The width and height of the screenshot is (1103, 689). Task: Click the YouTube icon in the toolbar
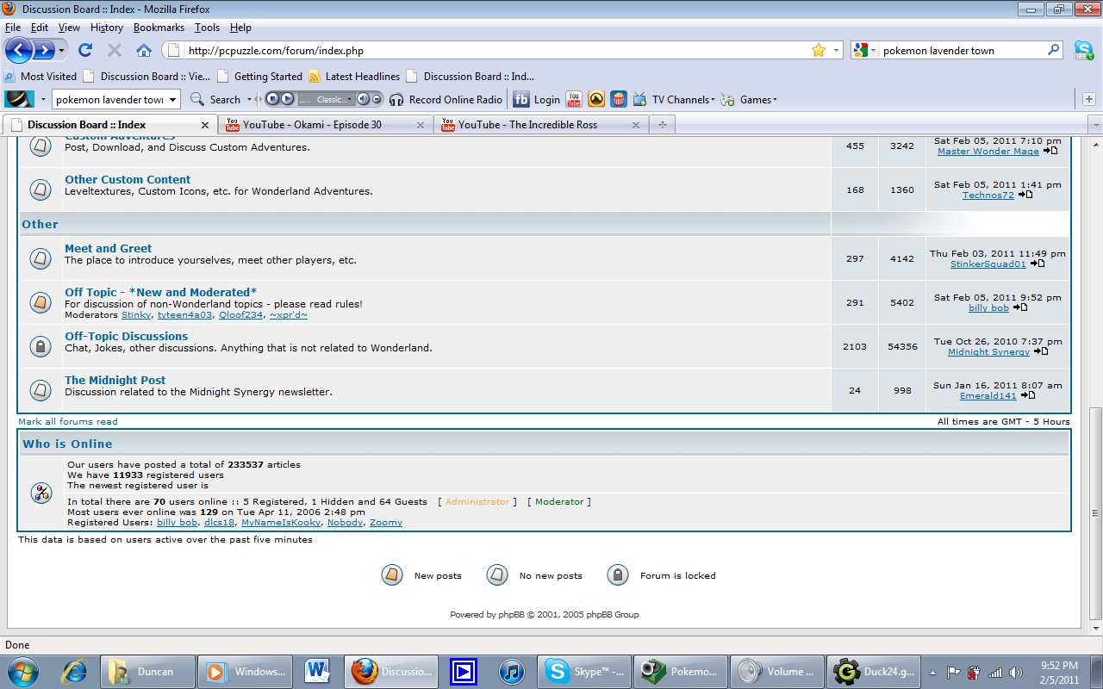[573, 99]
